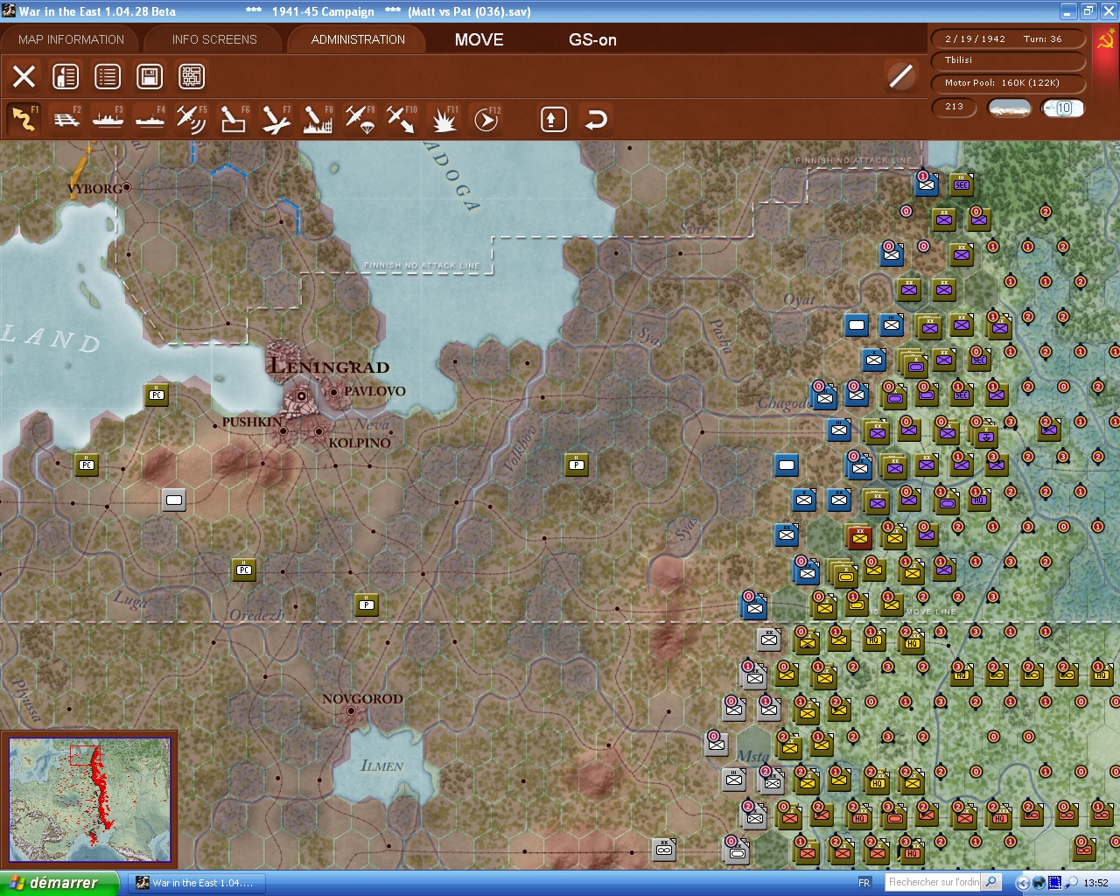Viewport: 1120px width, 896px height.
Task: Click the Tbilisi location field
Action: click(1009, 60)
